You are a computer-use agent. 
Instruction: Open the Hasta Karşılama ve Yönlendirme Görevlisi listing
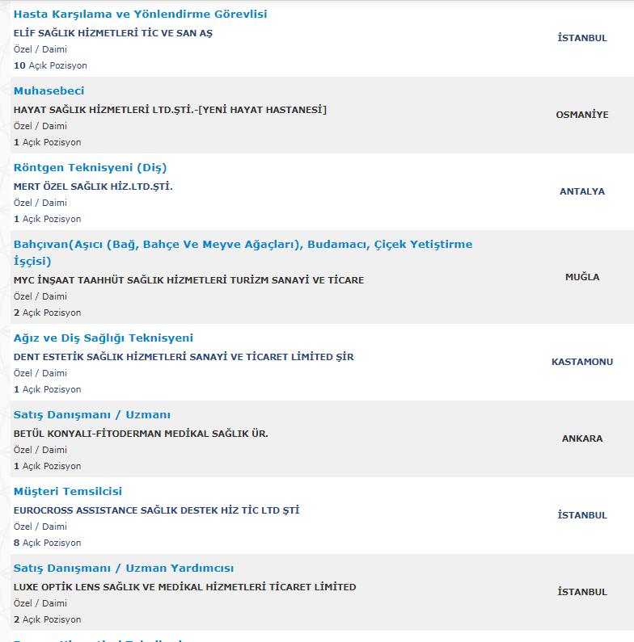[140, 15]
